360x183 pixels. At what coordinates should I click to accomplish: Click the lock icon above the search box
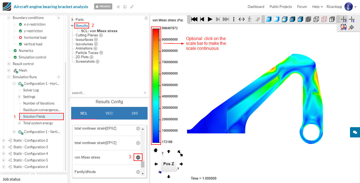146,18
